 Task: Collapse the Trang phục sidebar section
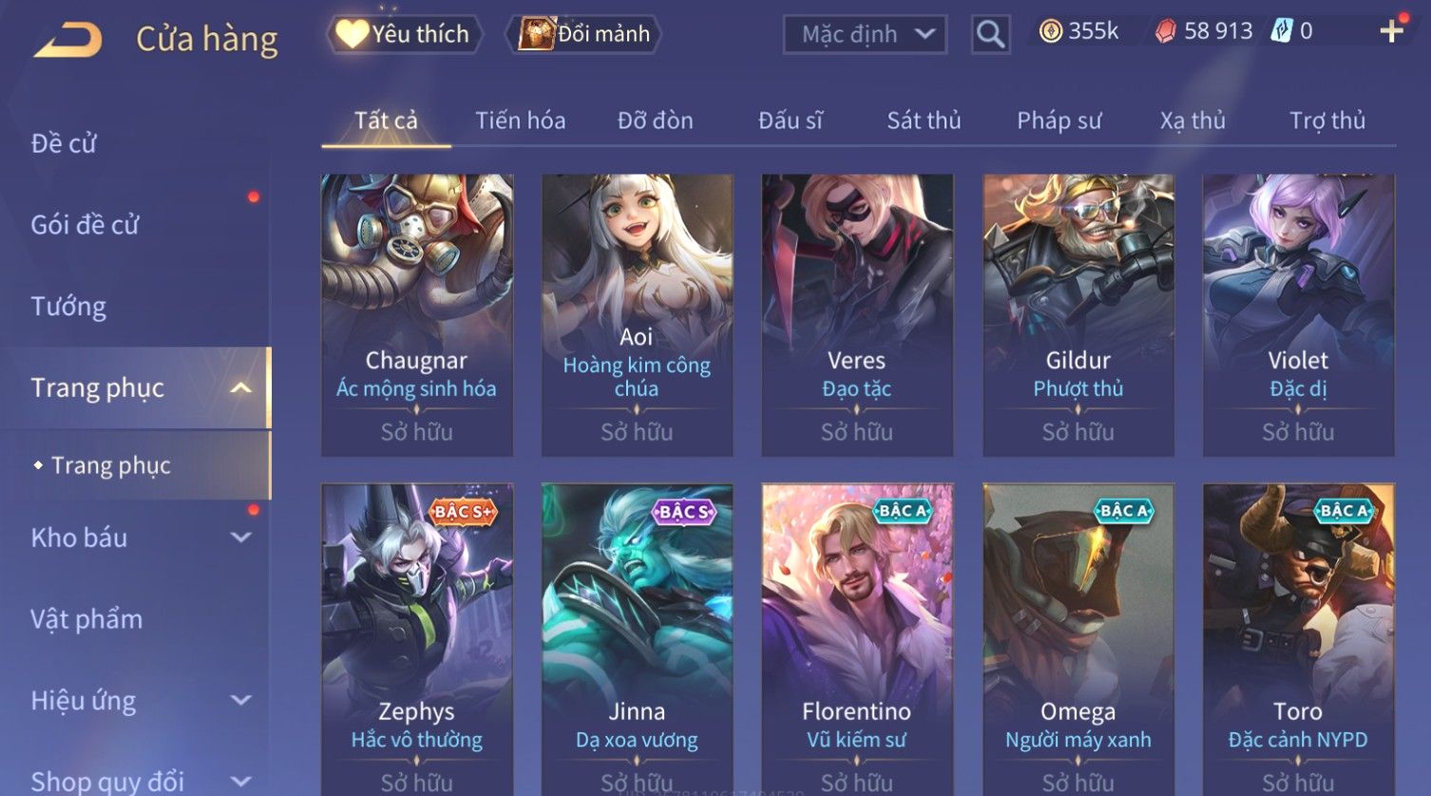point(240,388)
